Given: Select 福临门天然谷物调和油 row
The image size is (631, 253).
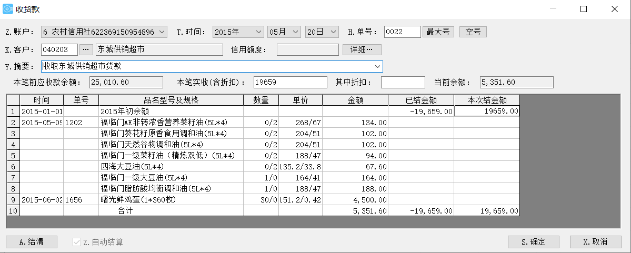Looking at the screenshot, I should click(x=171, y=145).
